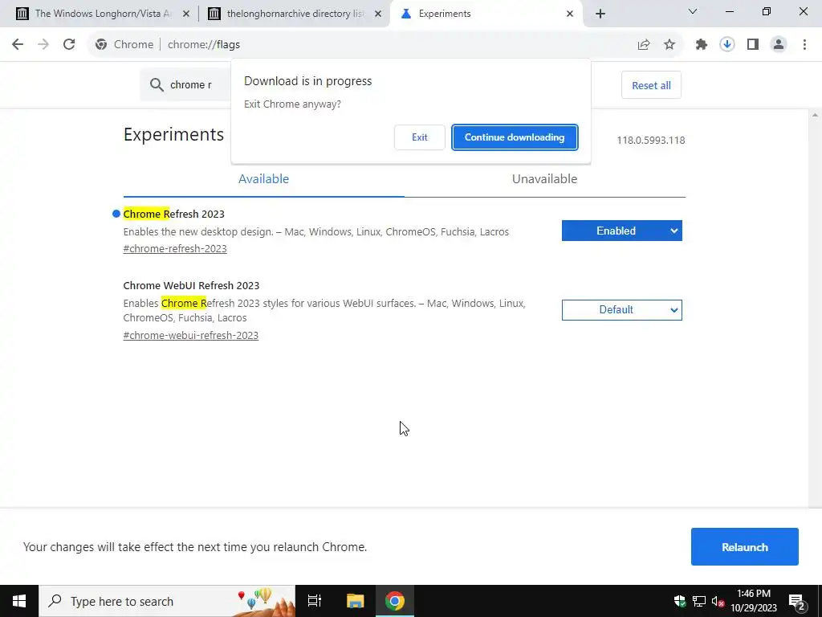Click the Chrome taskbar icon
822x617 pixels.
click(395, 601)
